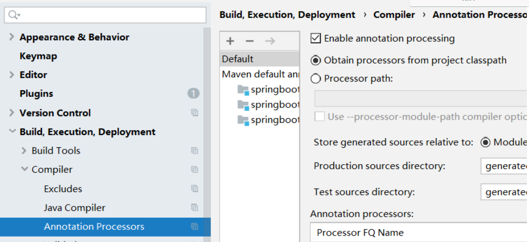Open the Keymap settings page

coord(38,56)
